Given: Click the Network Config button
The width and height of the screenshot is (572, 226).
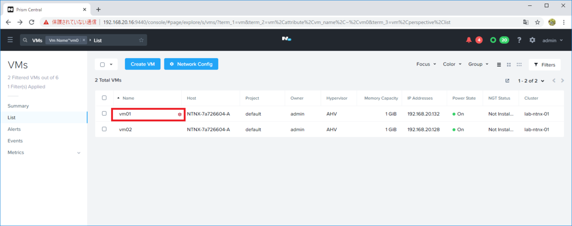Looking at the screenshot, I should 191,64.
